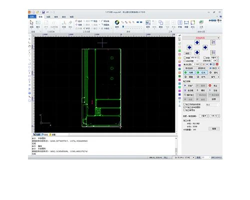Click the manage button near count info
The width and height of the screenshot is (250, 200).
tap(214, 128)
